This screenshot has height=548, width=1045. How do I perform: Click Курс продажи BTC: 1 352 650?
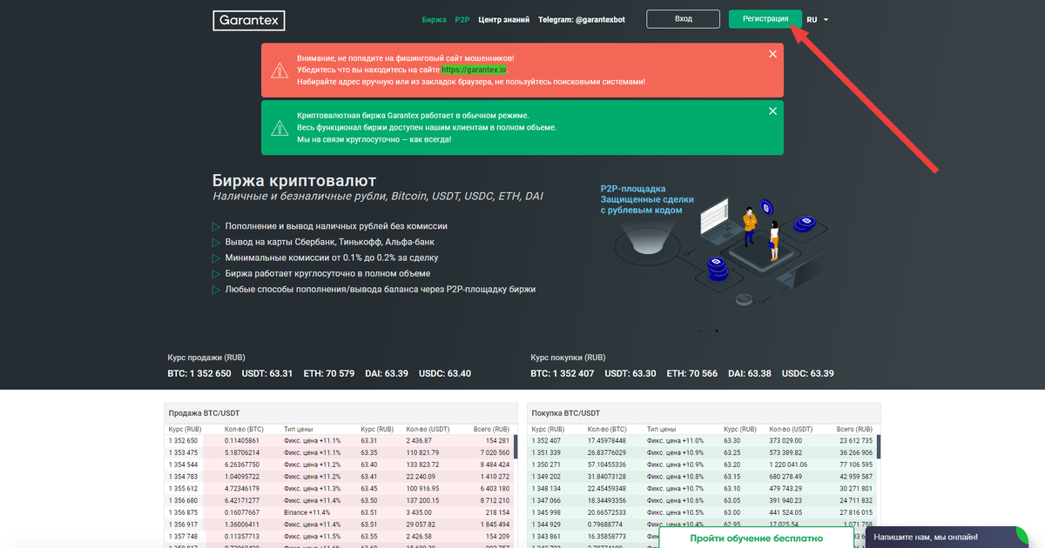(x=199, y=373)
